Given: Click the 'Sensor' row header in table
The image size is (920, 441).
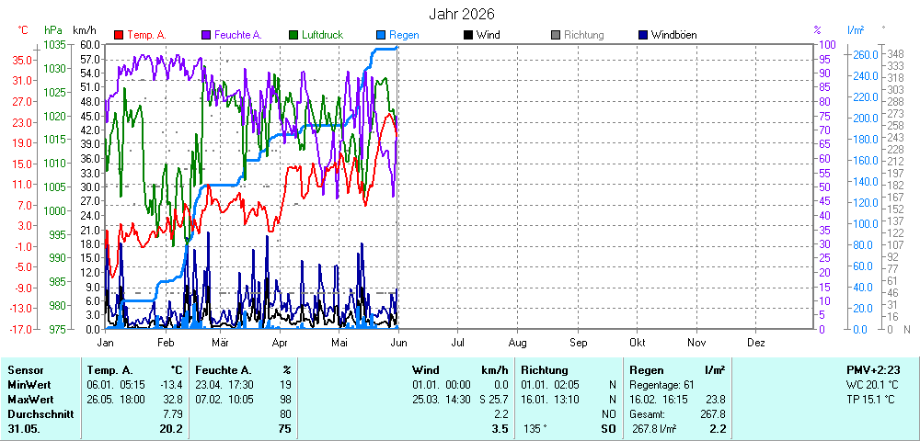Looking at the screenshot, I should point(26,370).
